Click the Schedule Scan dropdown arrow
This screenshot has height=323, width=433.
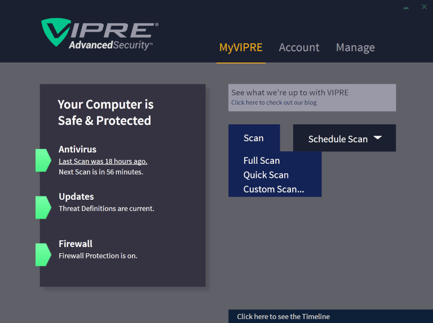[x=378, y=137]
